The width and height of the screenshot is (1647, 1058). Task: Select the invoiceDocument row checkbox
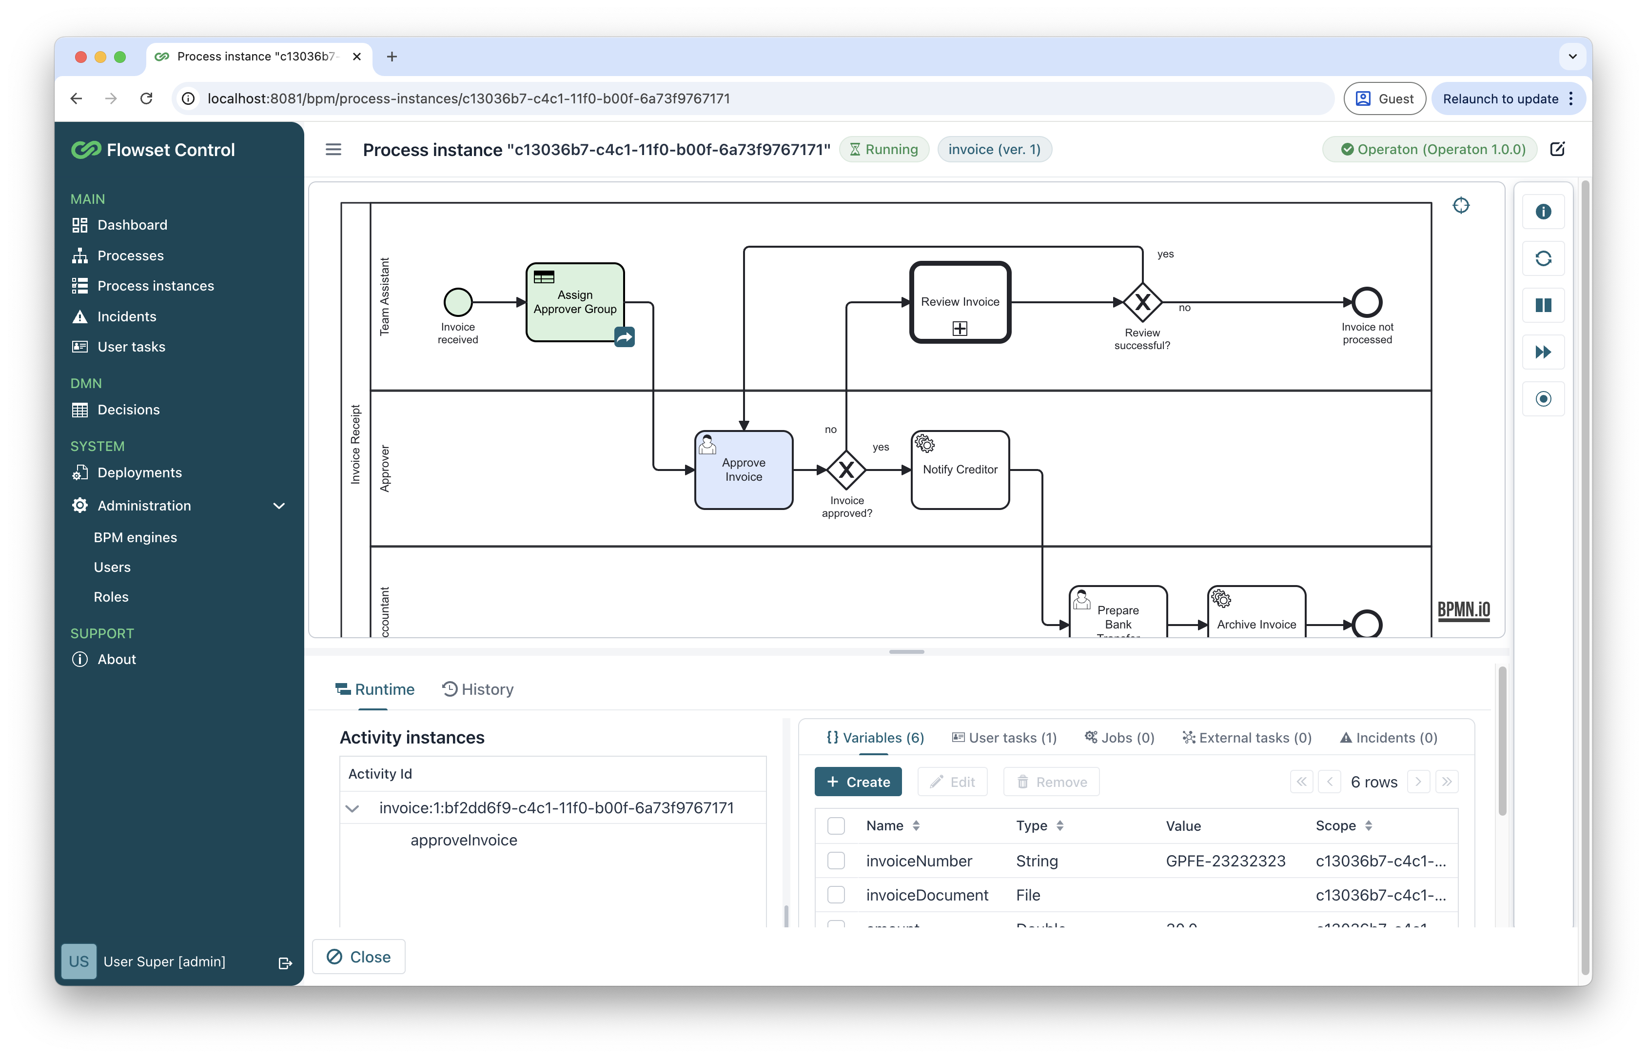coord(837,895)
